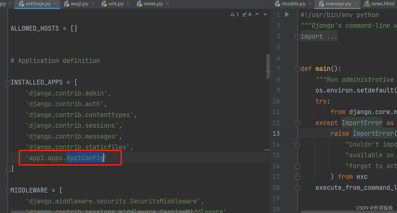Screen dimensions: 397x213
Task: Click the fold end marker at line 18
Action: click(298, 188)
